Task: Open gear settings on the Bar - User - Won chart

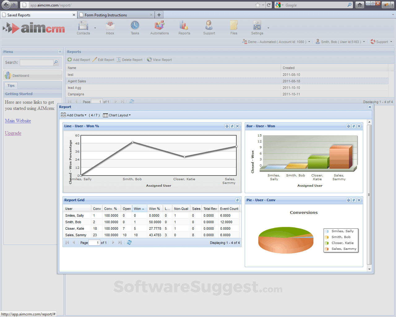Action: (x=348, y=126)
